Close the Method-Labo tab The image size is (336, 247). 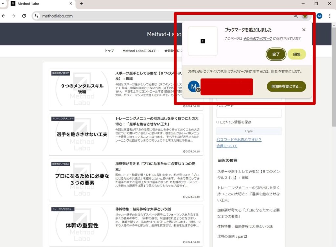point(71,4)
